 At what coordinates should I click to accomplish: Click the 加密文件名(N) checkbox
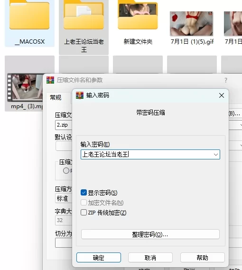point(84,203)
